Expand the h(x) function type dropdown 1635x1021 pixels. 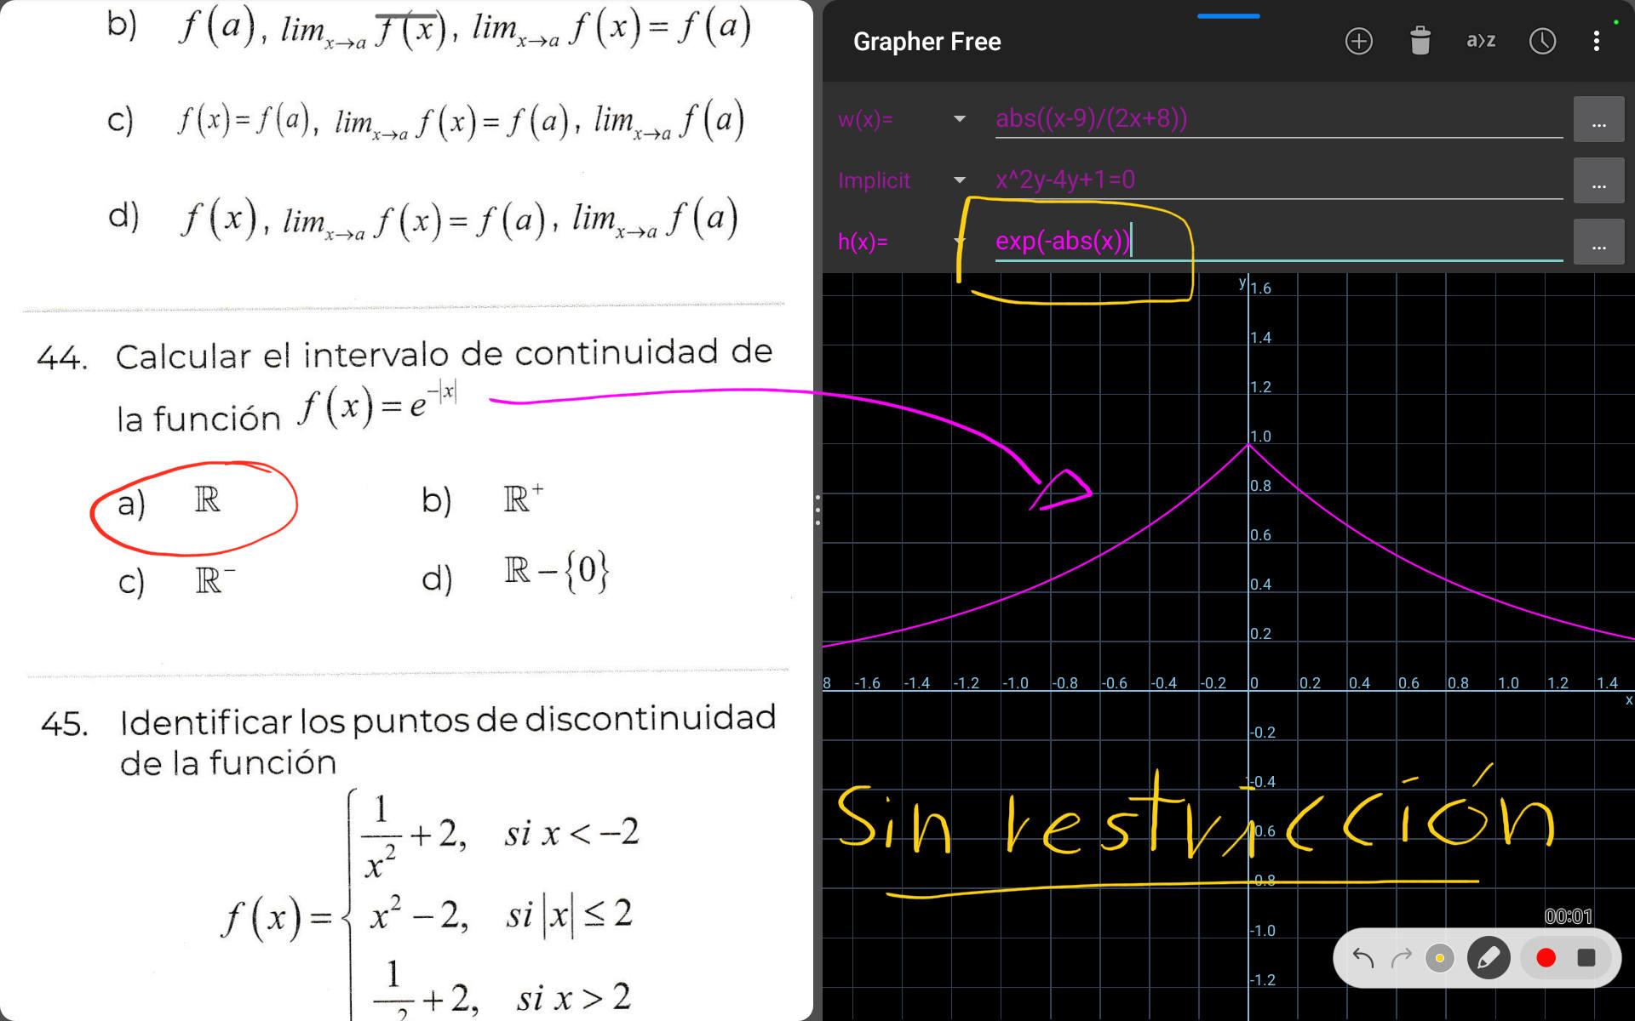pyautogui.click(x=960, y=242)
